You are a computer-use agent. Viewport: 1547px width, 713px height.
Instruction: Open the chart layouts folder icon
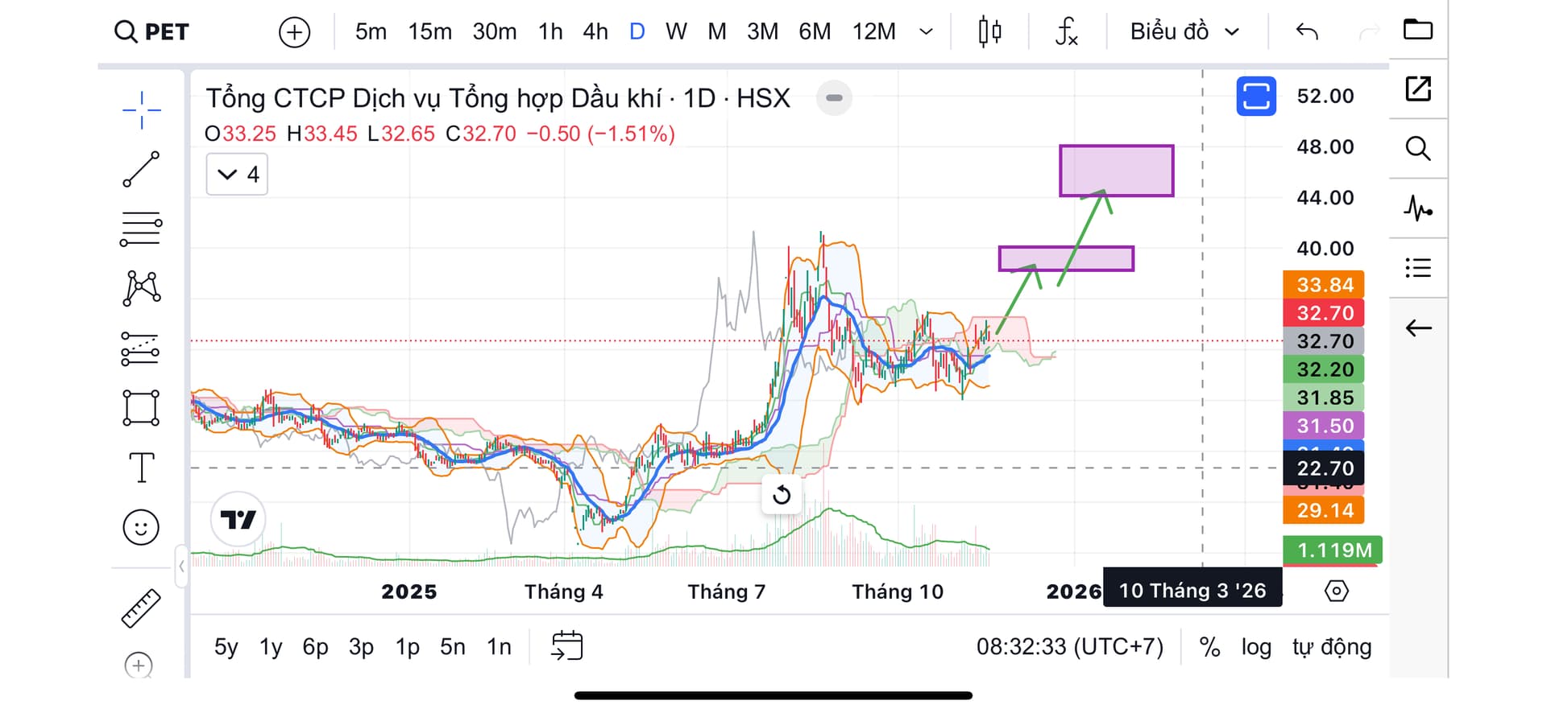coord(1418,30)
